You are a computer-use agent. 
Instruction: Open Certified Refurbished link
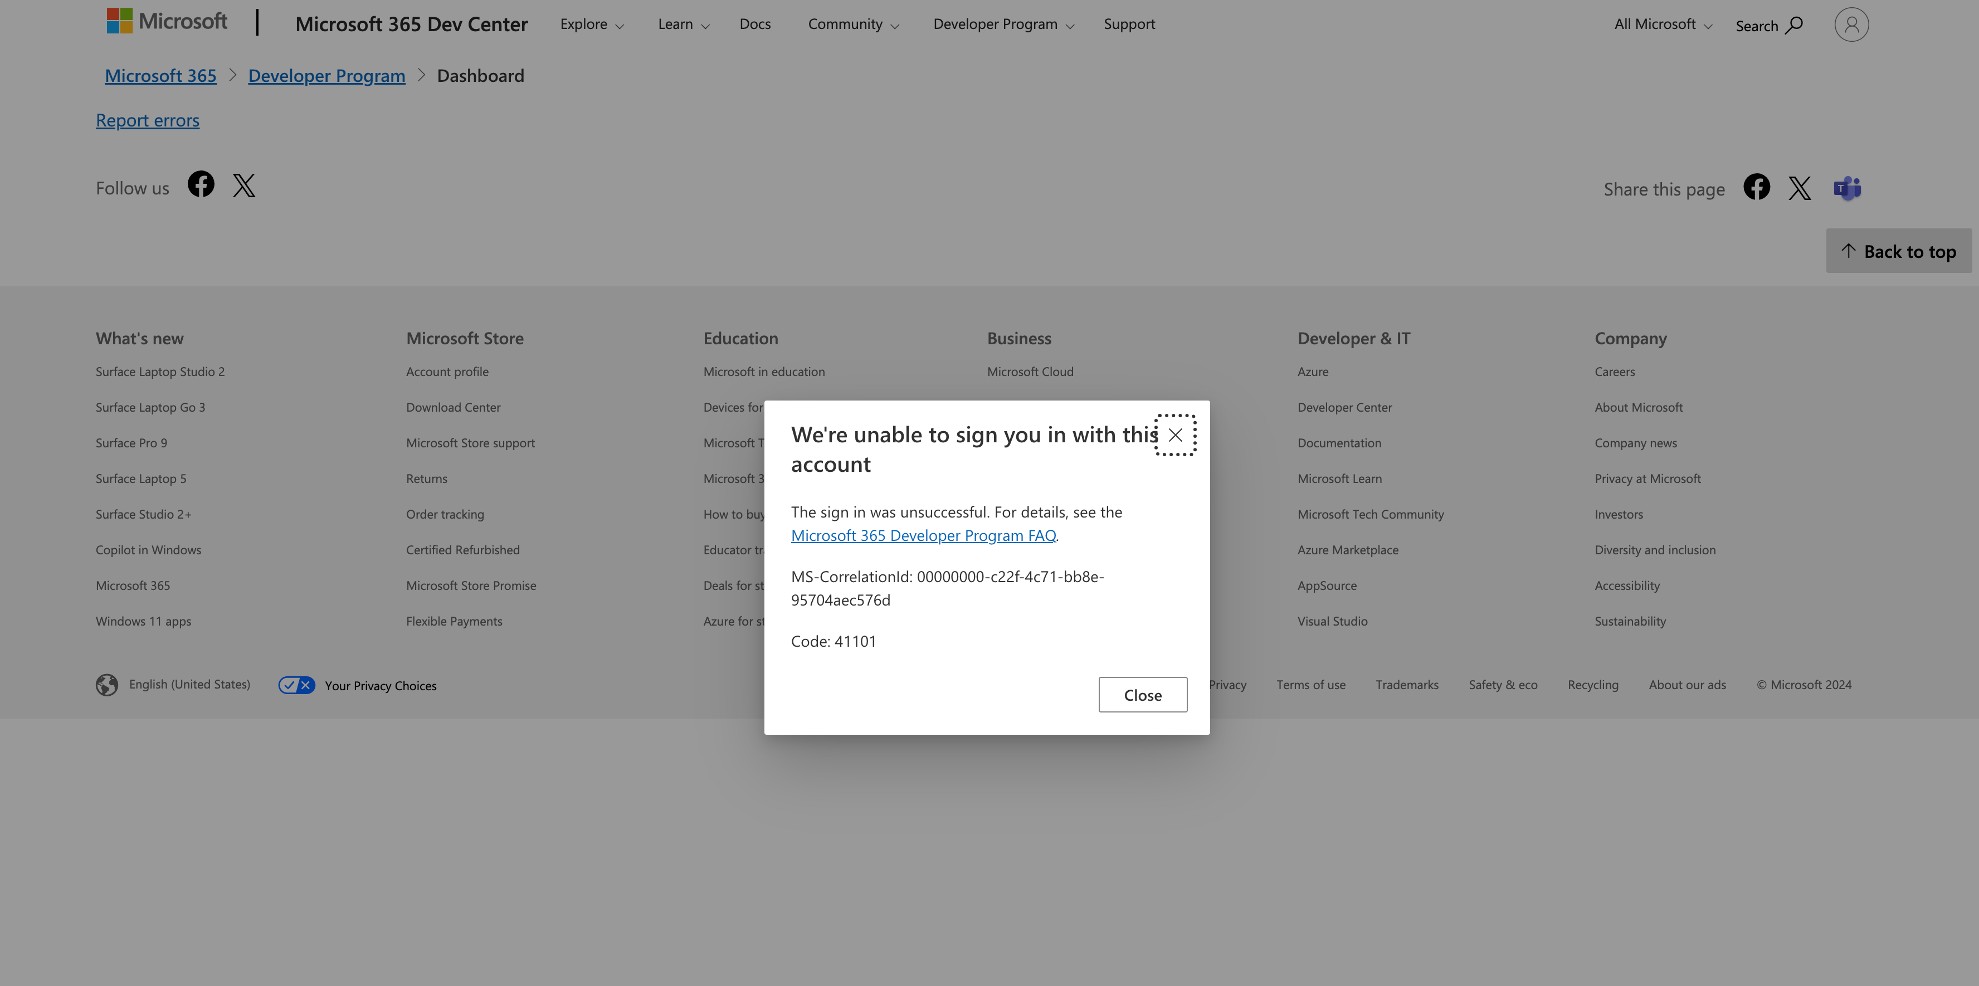click(x=462, y=550)
